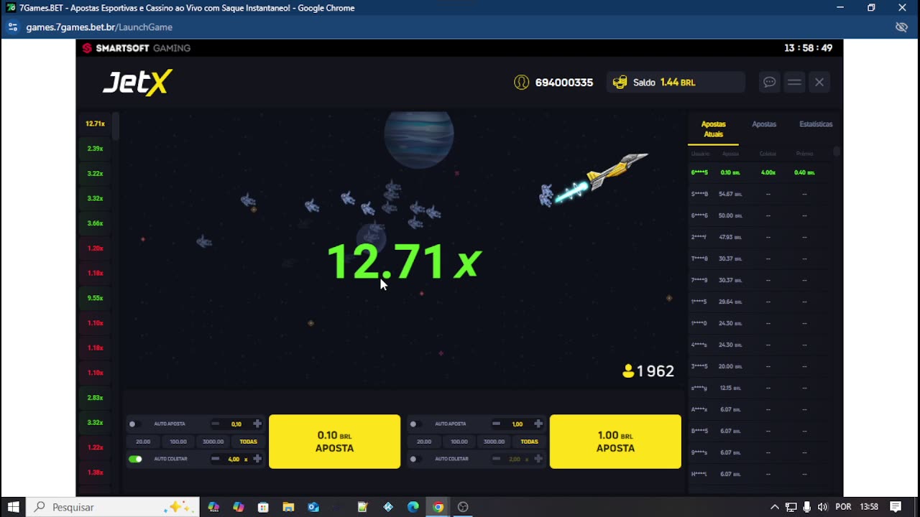This screenshot has height=517, width=920.
Task: Click the POR language indicator in taskbar
Action: click(843, 507)
